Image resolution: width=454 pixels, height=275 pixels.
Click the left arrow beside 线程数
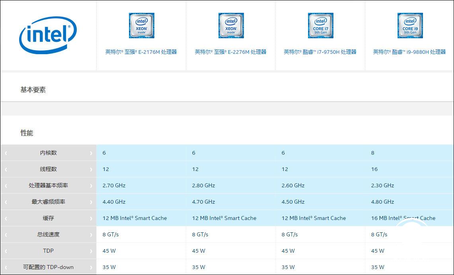click(x=6, y=169)
